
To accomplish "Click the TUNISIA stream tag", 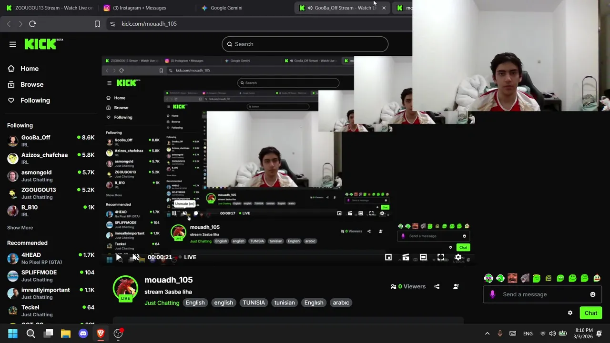I will pyautogui.click(x=254, y=303).
